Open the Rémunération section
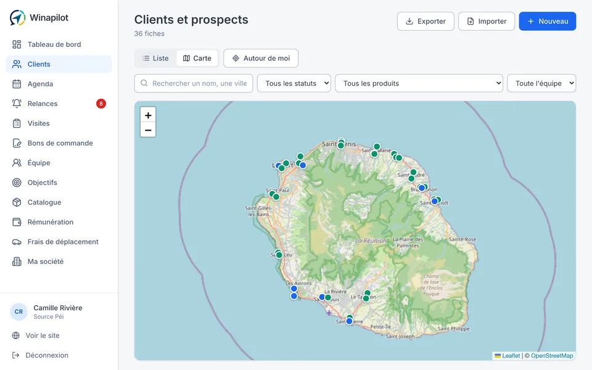Viewport: 592px width, 370px height. [59, 222]
